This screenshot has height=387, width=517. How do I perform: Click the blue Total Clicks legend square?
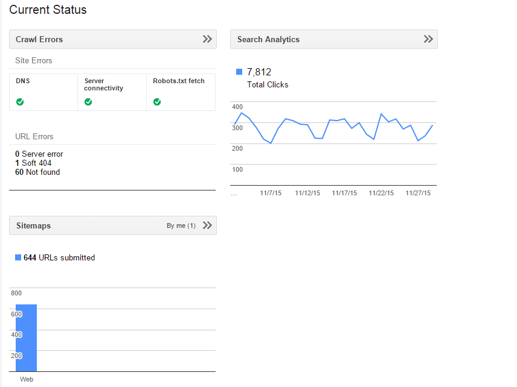pos(239,72)
